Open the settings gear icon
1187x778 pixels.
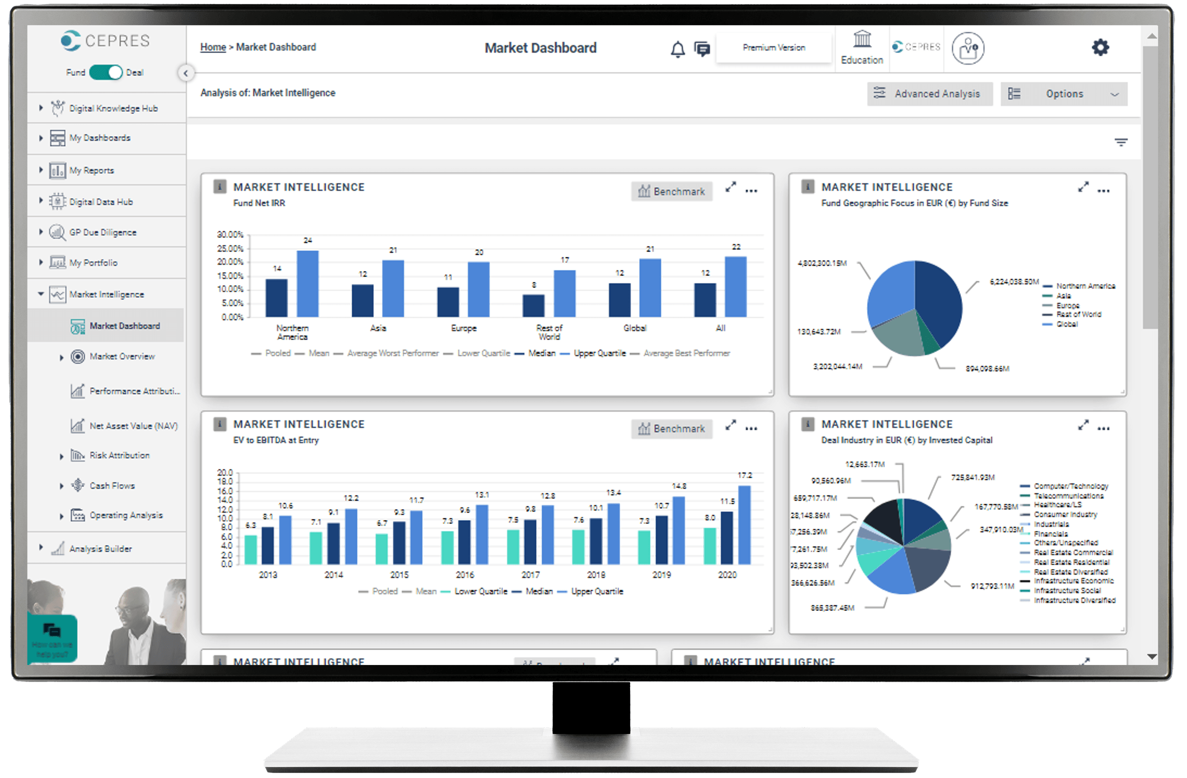pyautogui.click(x=1100, y=48)
